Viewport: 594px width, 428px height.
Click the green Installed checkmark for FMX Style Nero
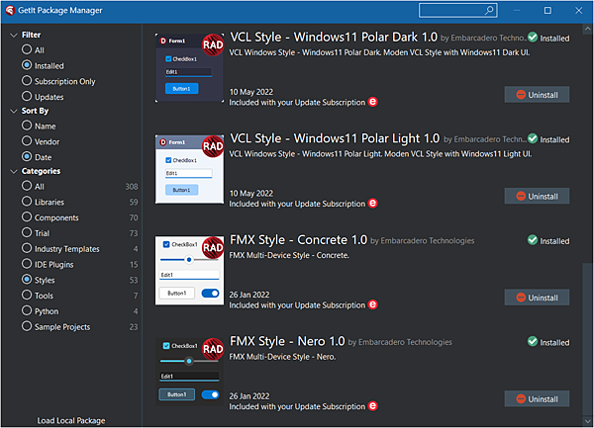pos(533,341)
